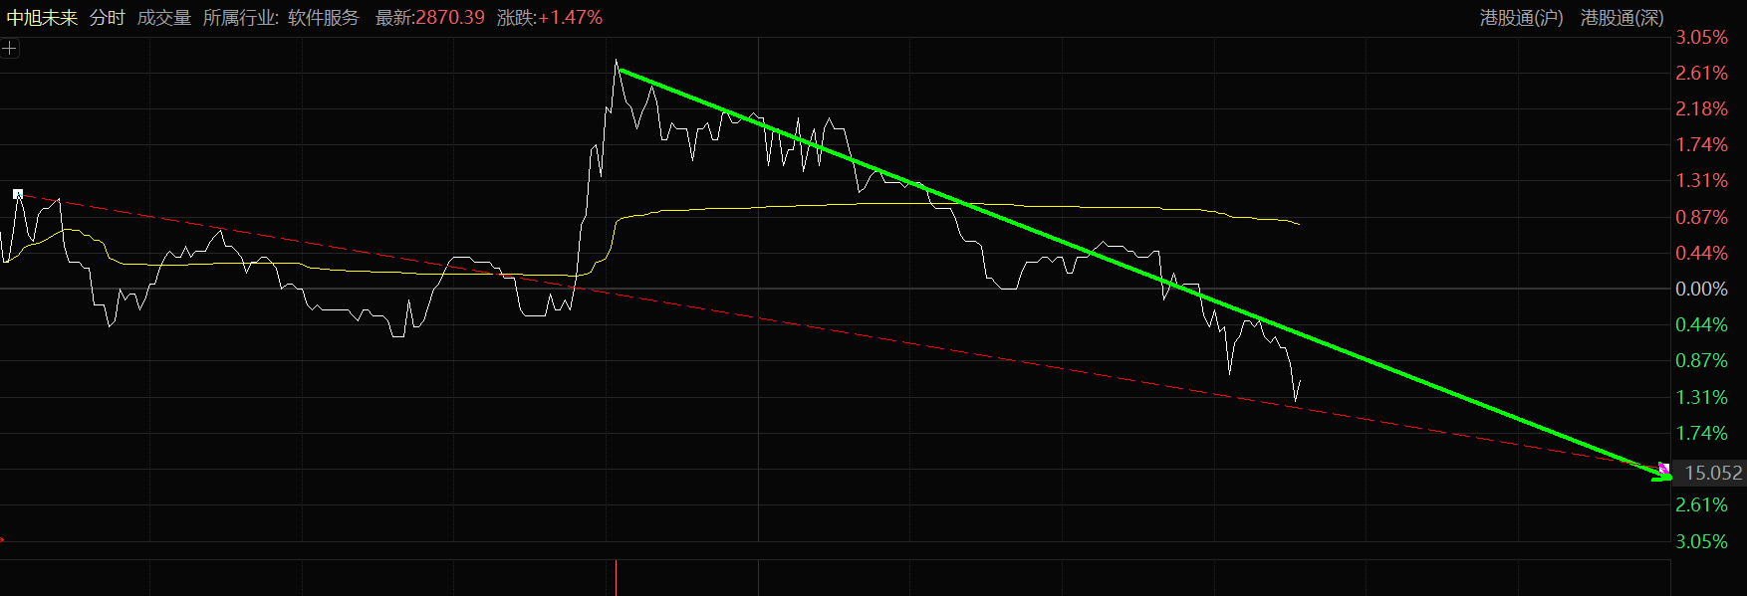Click the 所属行业 label
Screen dimensions: 1747x596
point(239,18)
